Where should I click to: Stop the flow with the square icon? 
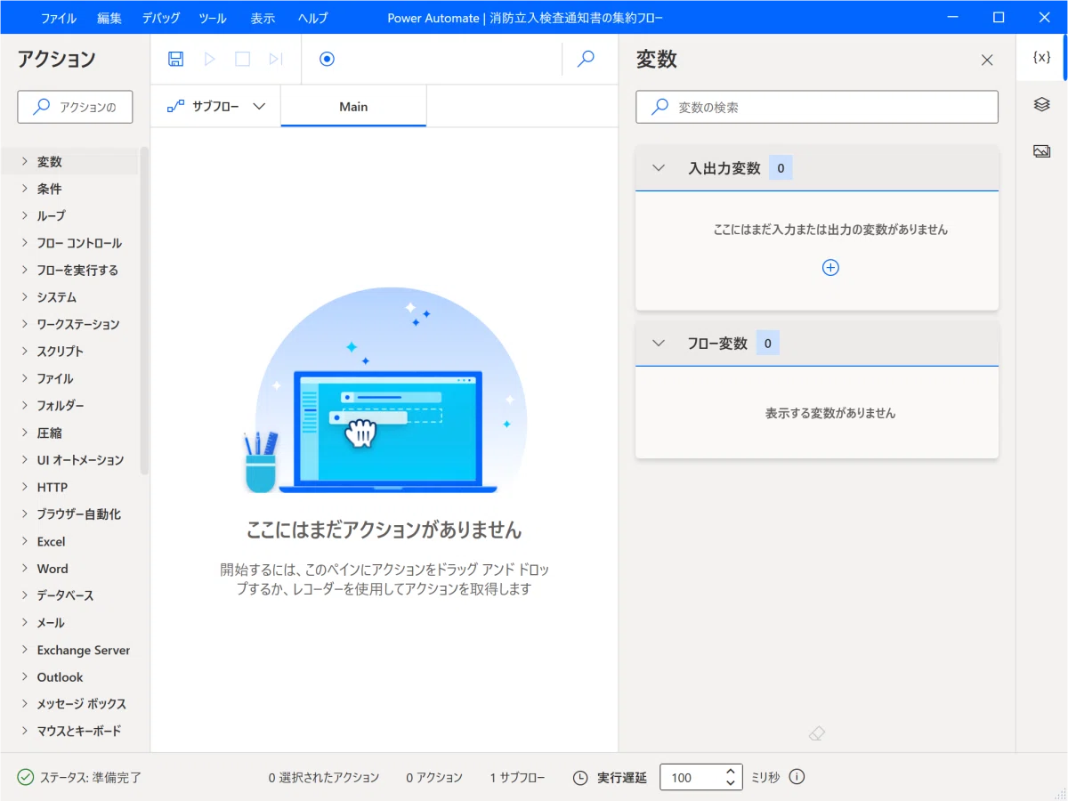242,59
